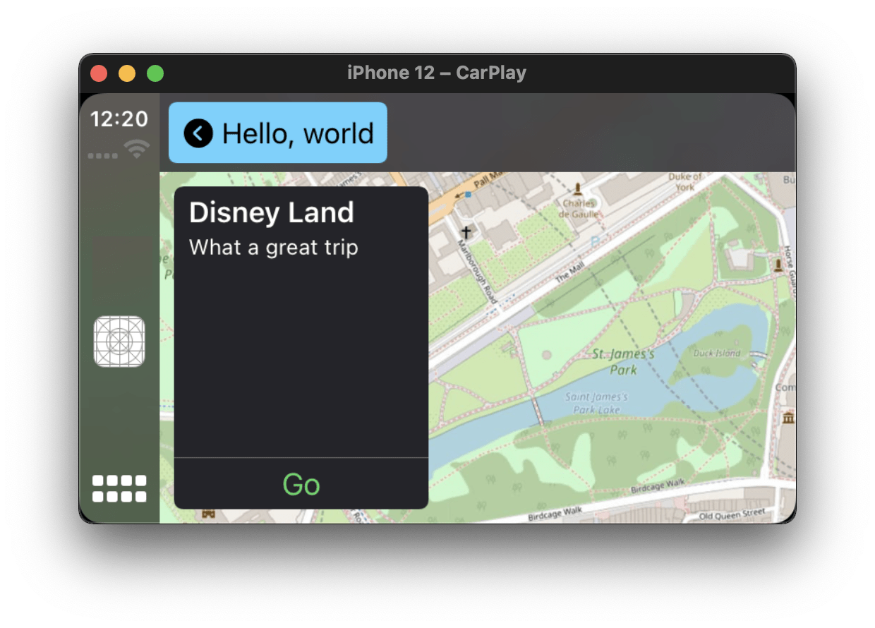The width and height of the screenshot is (875, 628).
Task: Open the gridded CarPlay app icon
Action: click(x=119, y=342)
